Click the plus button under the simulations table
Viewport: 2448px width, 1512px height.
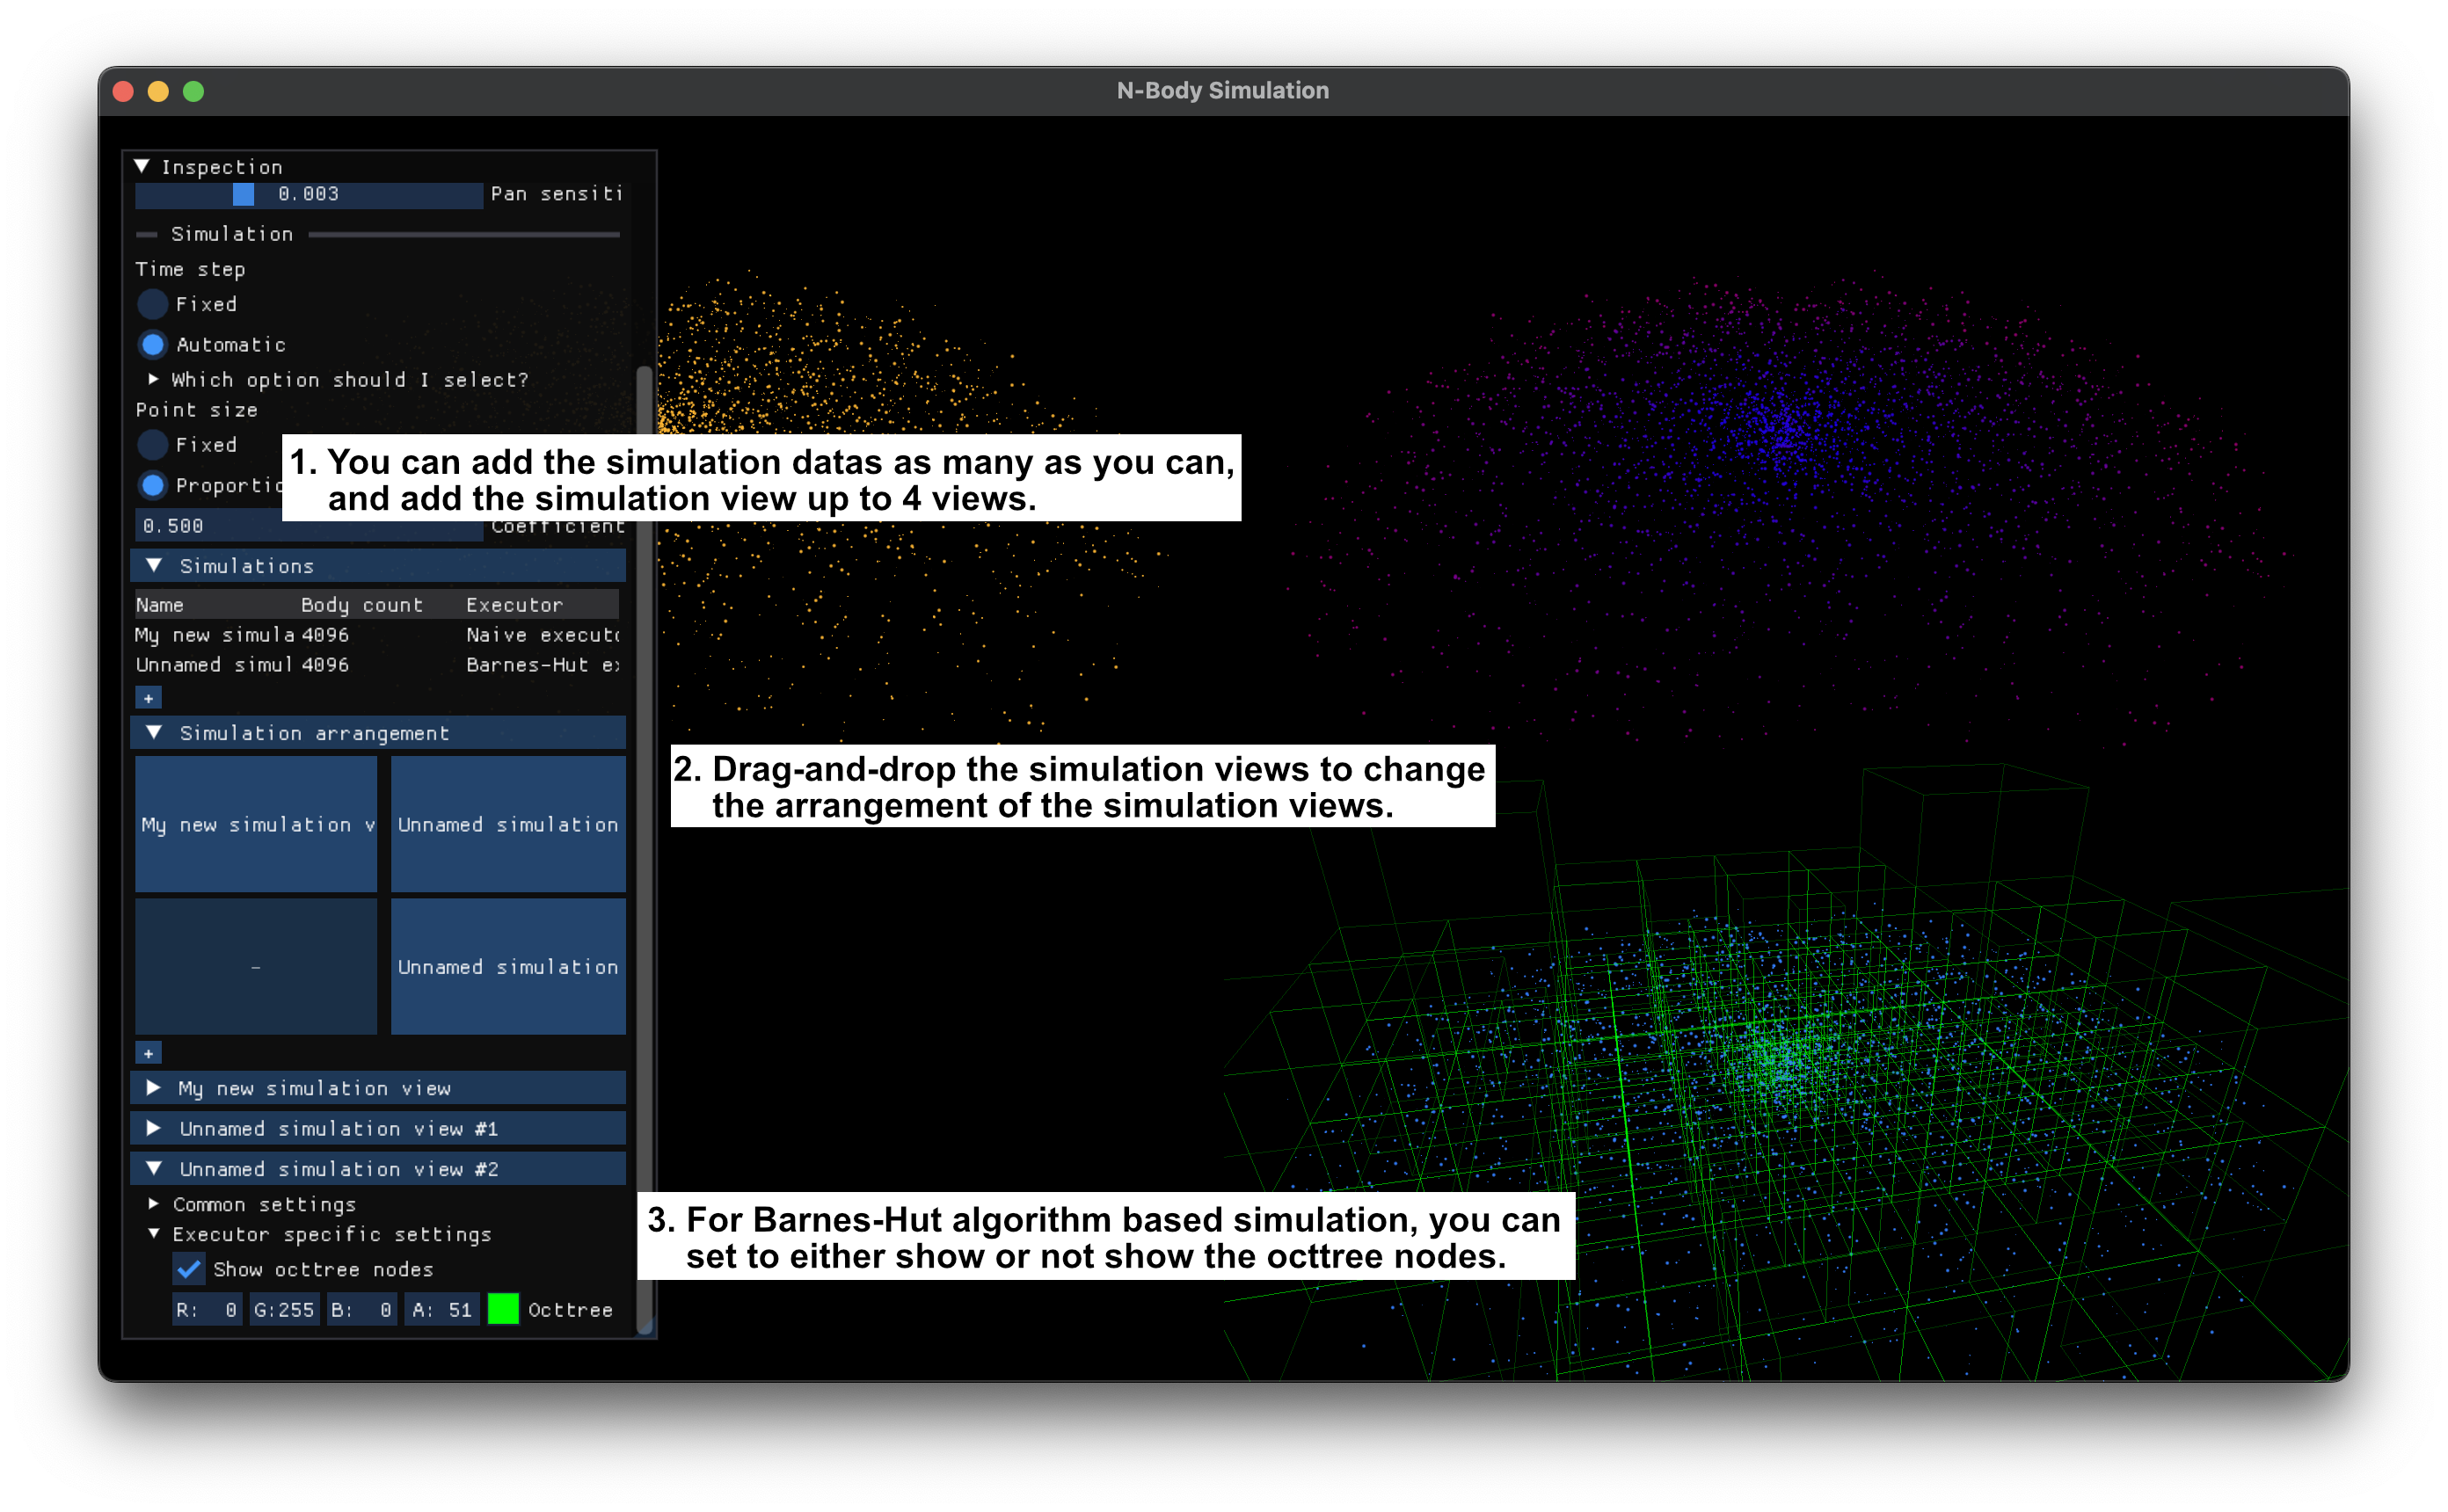(148, 698)
